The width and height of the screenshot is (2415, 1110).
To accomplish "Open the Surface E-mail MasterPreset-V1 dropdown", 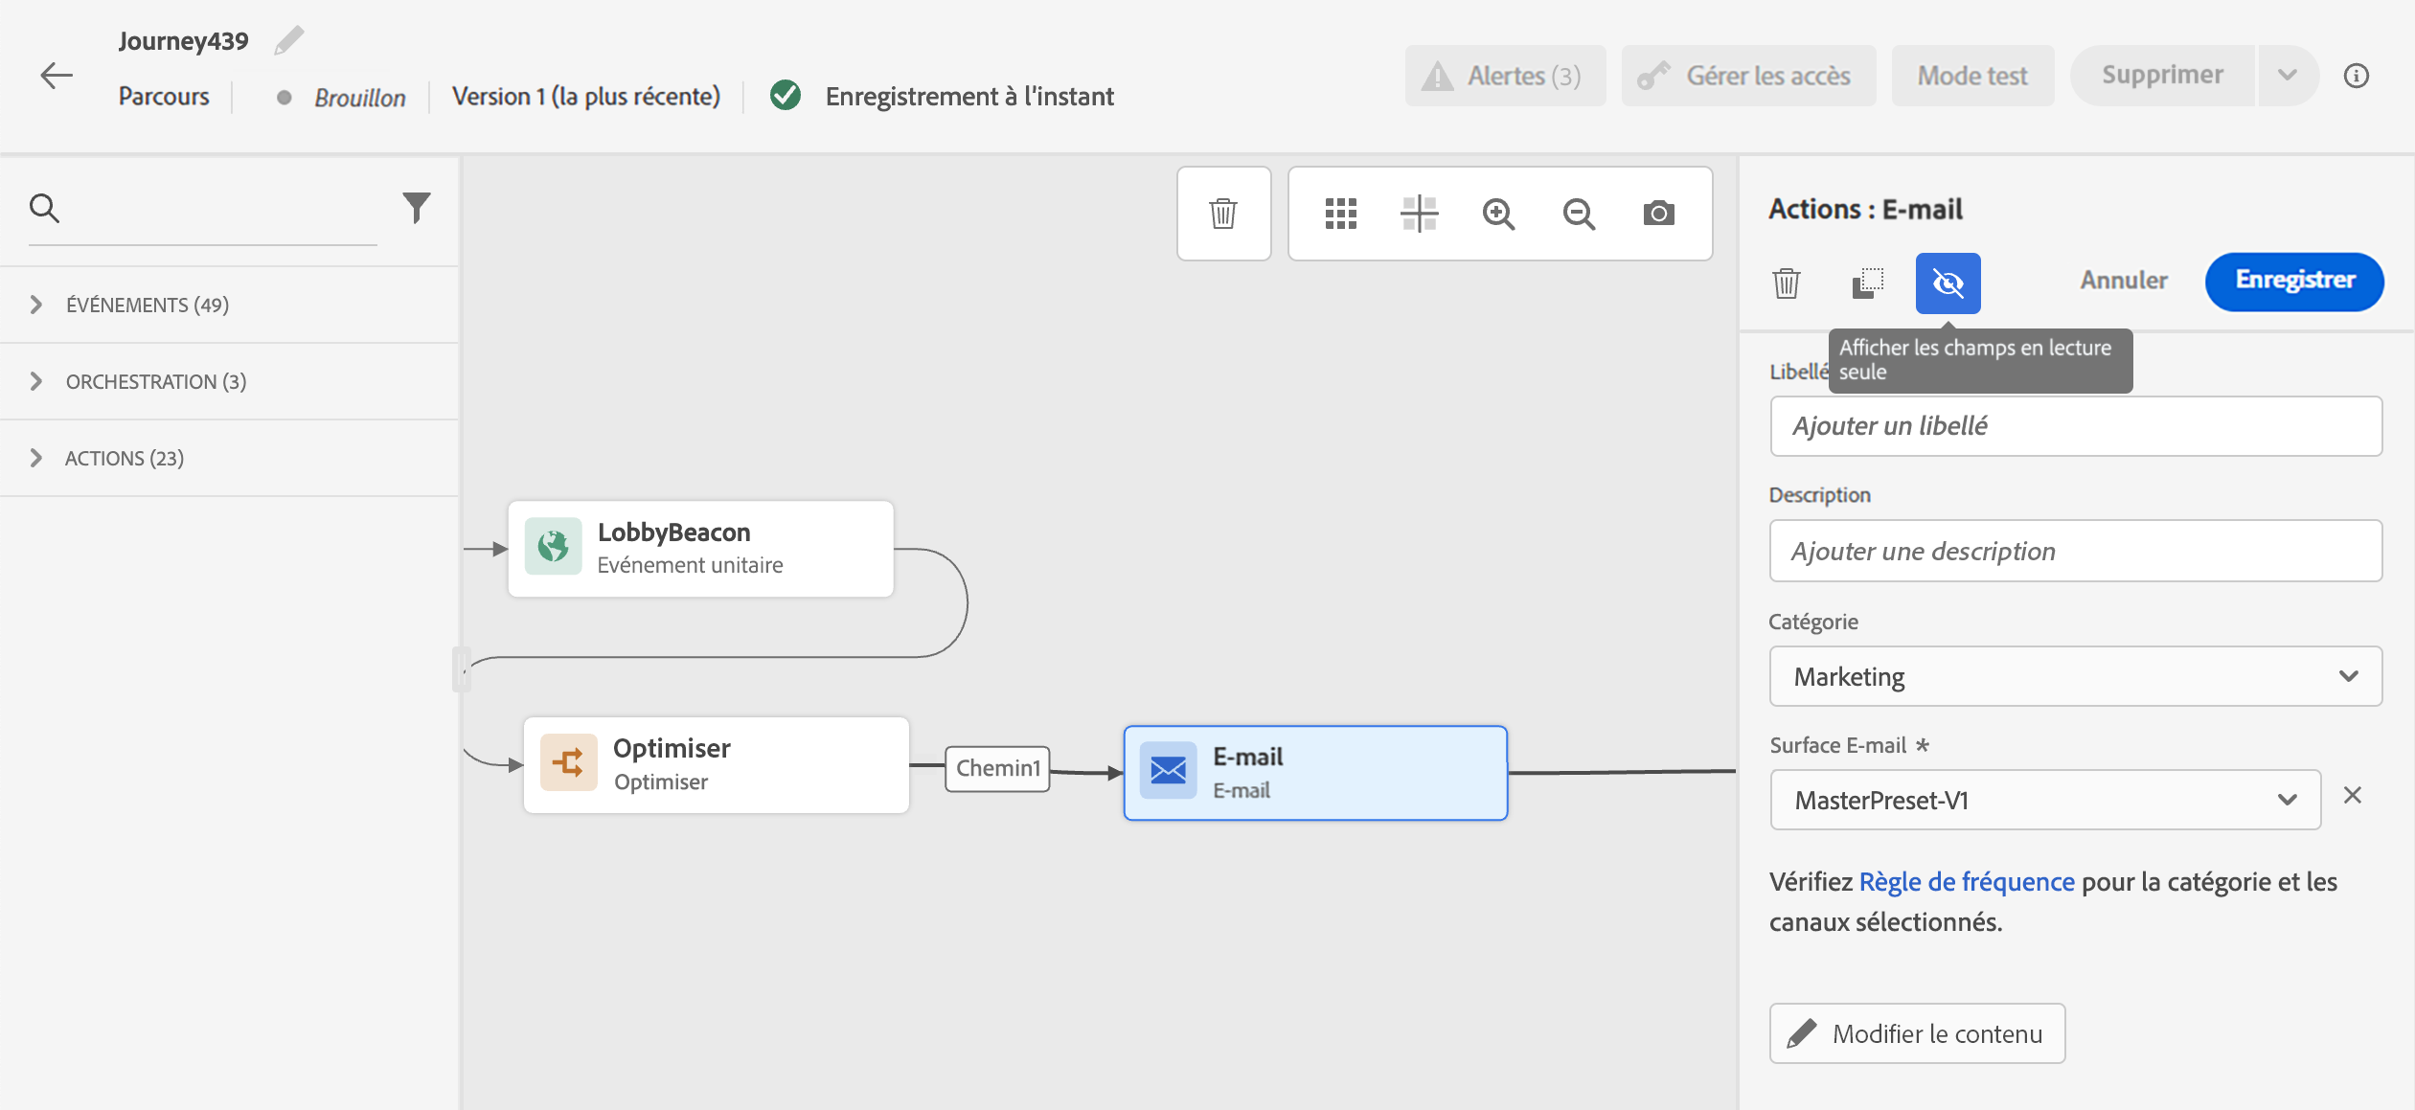I will pos(2044,800).
